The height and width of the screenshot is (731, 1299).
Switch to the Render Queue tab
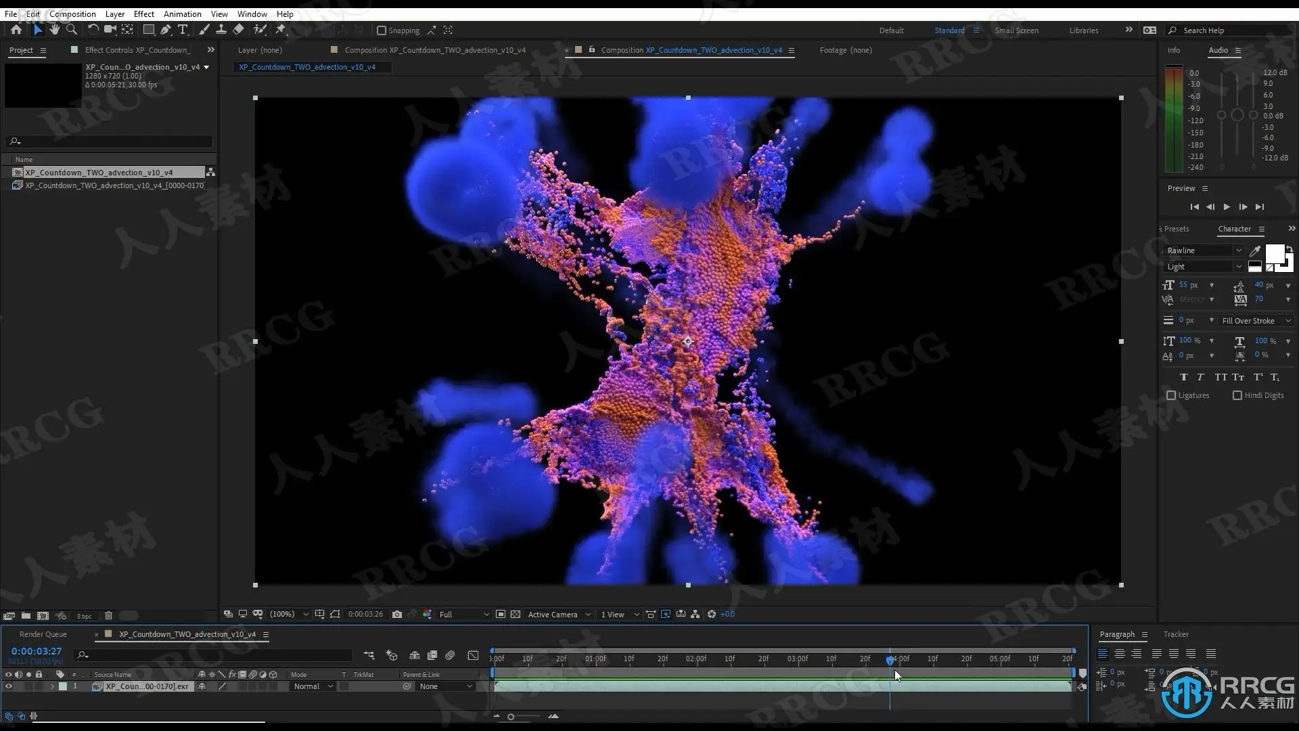[x=43, y=634]
